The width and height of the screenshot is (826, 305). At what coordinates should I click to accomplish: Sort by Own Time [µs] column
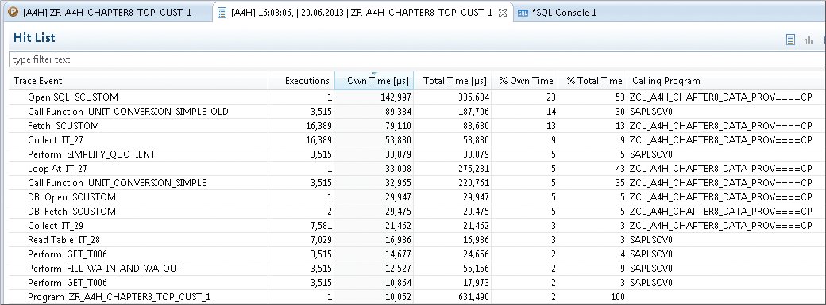[375, 81]
